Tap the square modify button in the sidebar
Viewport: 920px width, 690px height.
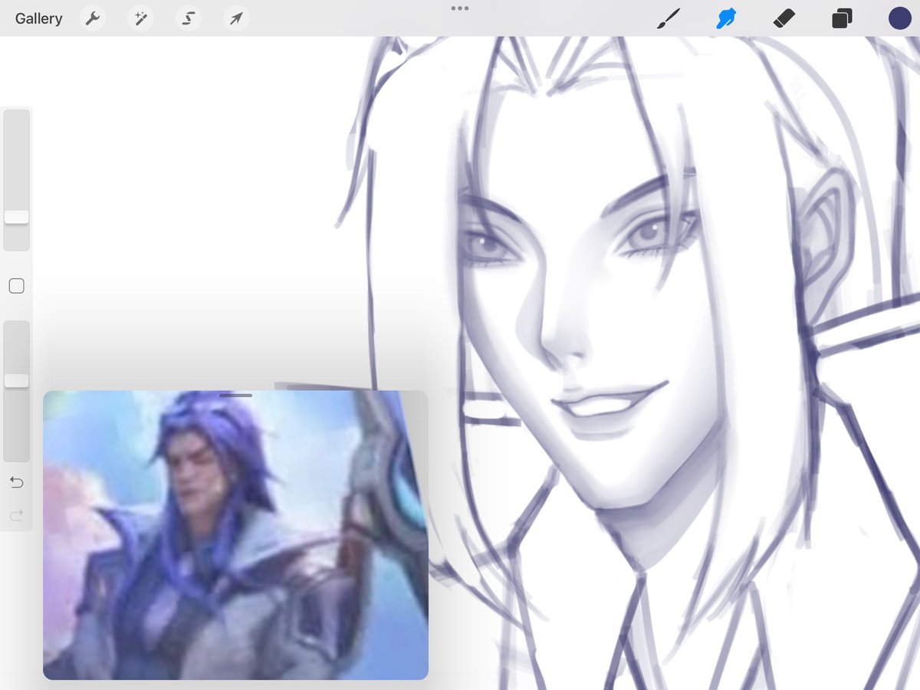coord(16,286)
